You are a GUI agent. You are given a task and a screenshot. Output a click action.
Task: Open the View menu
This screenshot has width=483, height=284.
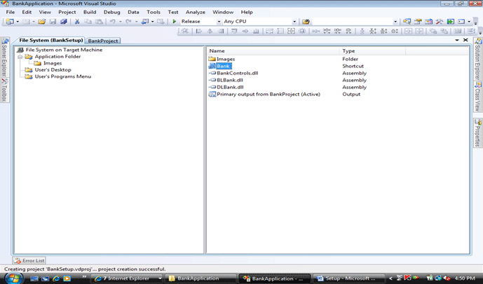click(45, 12)
